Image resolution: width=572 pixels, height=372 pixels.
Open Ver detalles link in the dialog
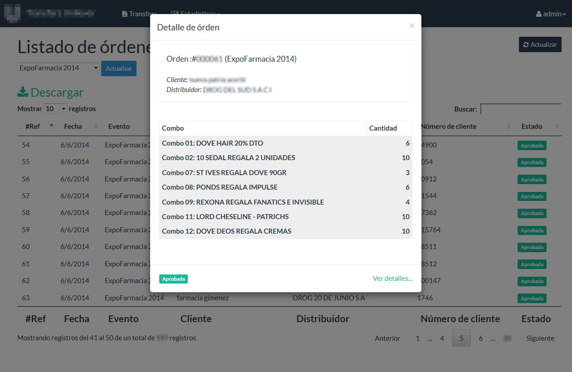392,279
